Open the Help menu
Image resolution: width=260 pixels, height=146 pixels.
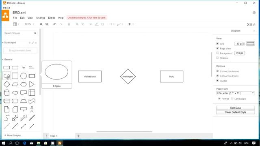point(61,18)
